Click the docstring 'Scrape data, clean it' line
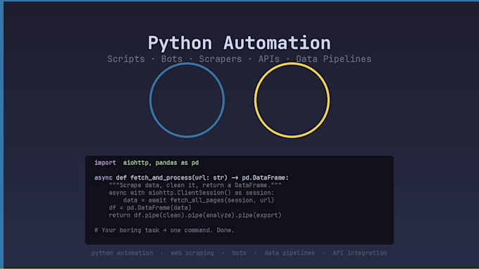Viewport: 479px width, 270px height. click(x=195, y=185)
